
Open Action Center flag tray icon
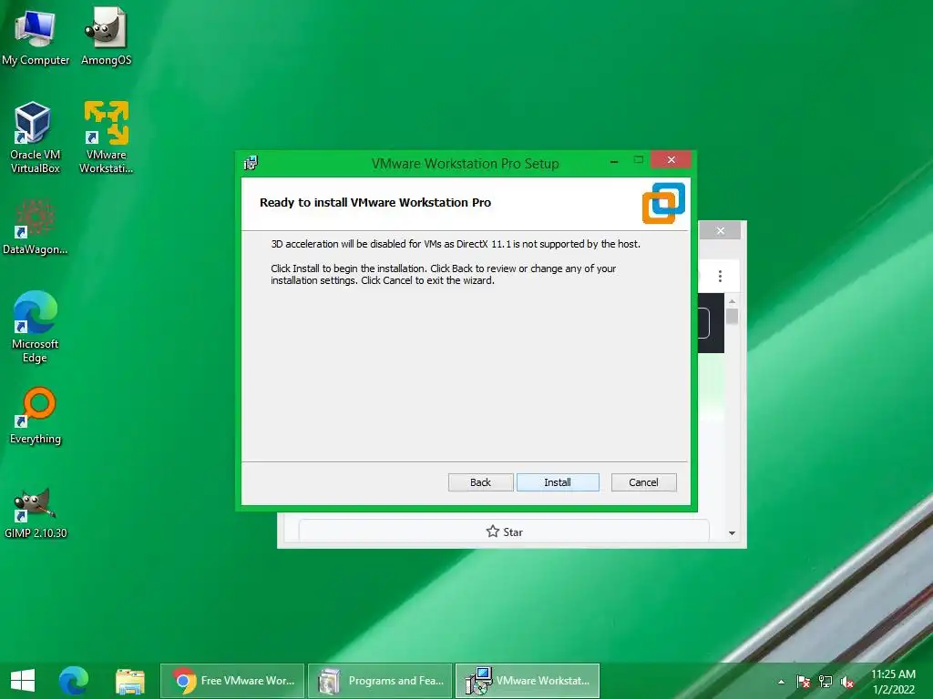tap(804, 682)
